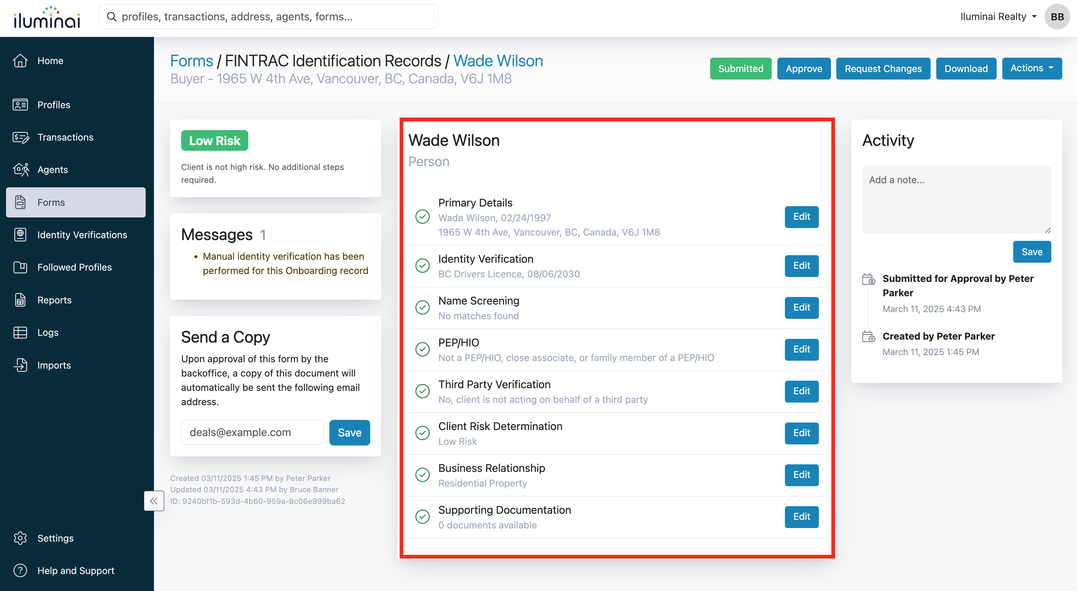Follow the Forms breadcrumb link
The image size is (1077, 591).
[x=191, y=61]
